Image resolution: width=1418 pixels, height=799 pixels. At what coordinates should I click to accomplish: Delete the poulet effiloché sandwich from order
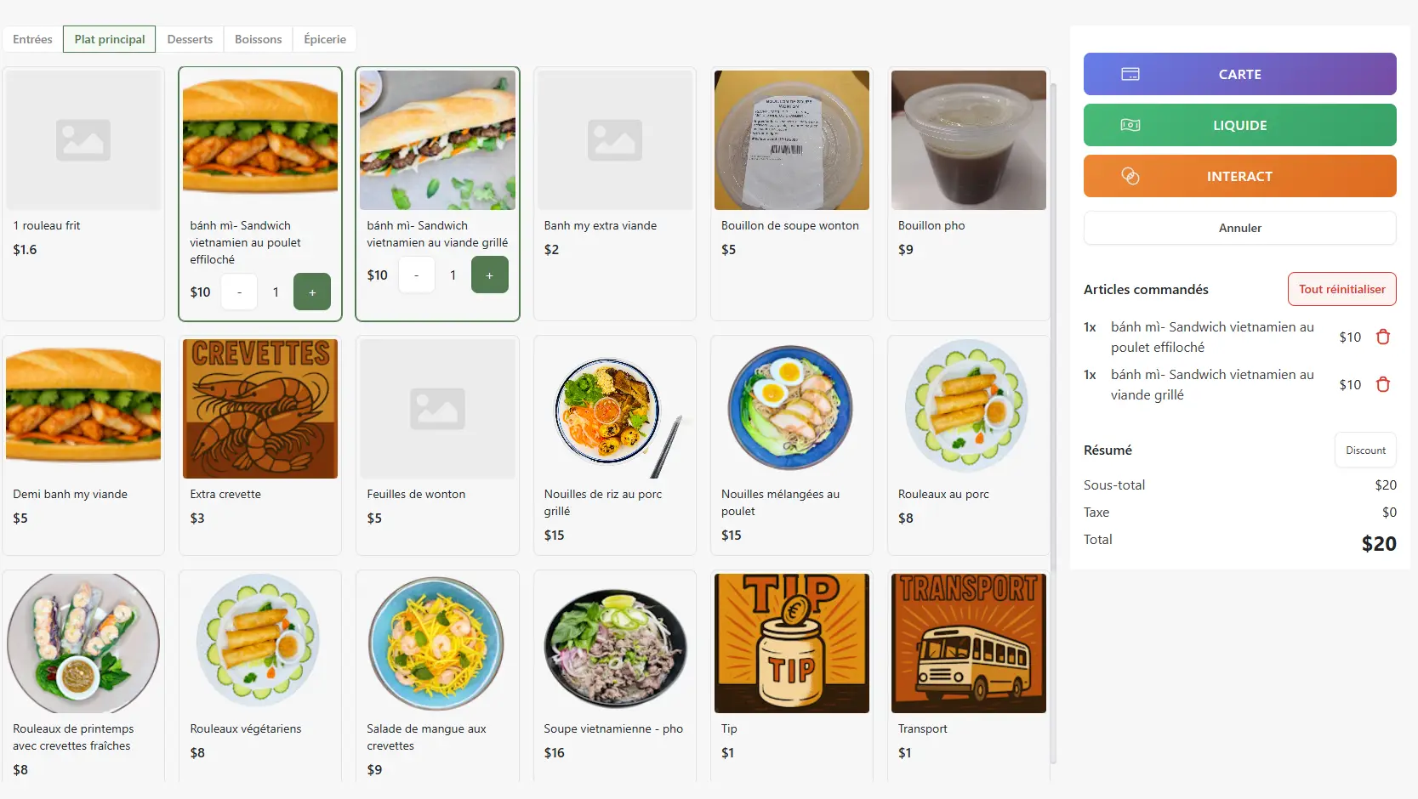click(1383, 337)
